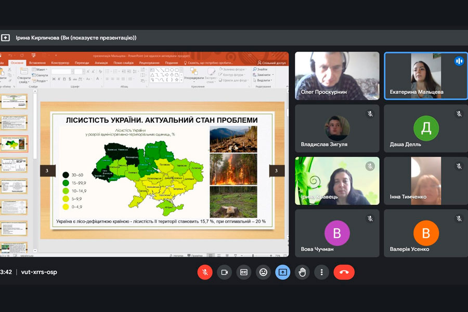
Task: Click the Знайти find icon in ribbon
Action: pyautogui.click(x=255, y=69)
